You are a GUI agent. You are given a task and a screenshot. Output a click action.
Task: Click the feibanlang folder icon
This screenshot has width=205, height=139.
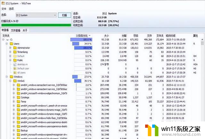click(x=15, y=52)
